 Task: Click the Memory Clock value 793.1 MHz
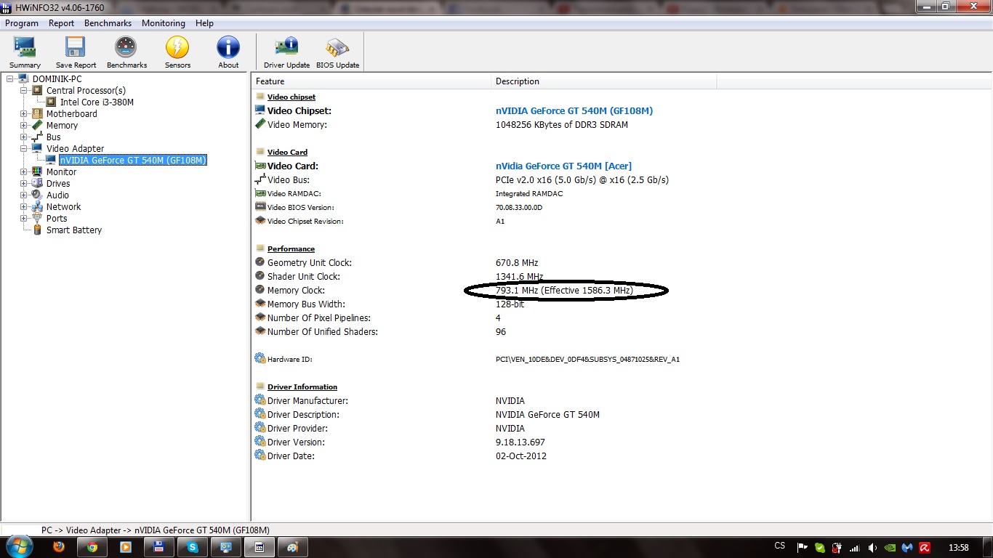click(x=564, y=290)
